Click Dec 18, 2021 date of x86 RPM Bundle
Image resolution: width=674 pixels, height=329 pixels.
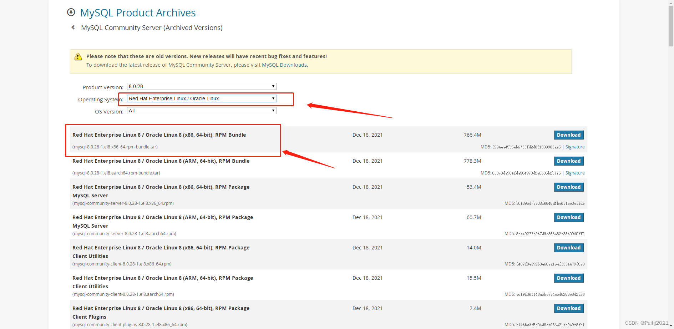coord(368,135)
